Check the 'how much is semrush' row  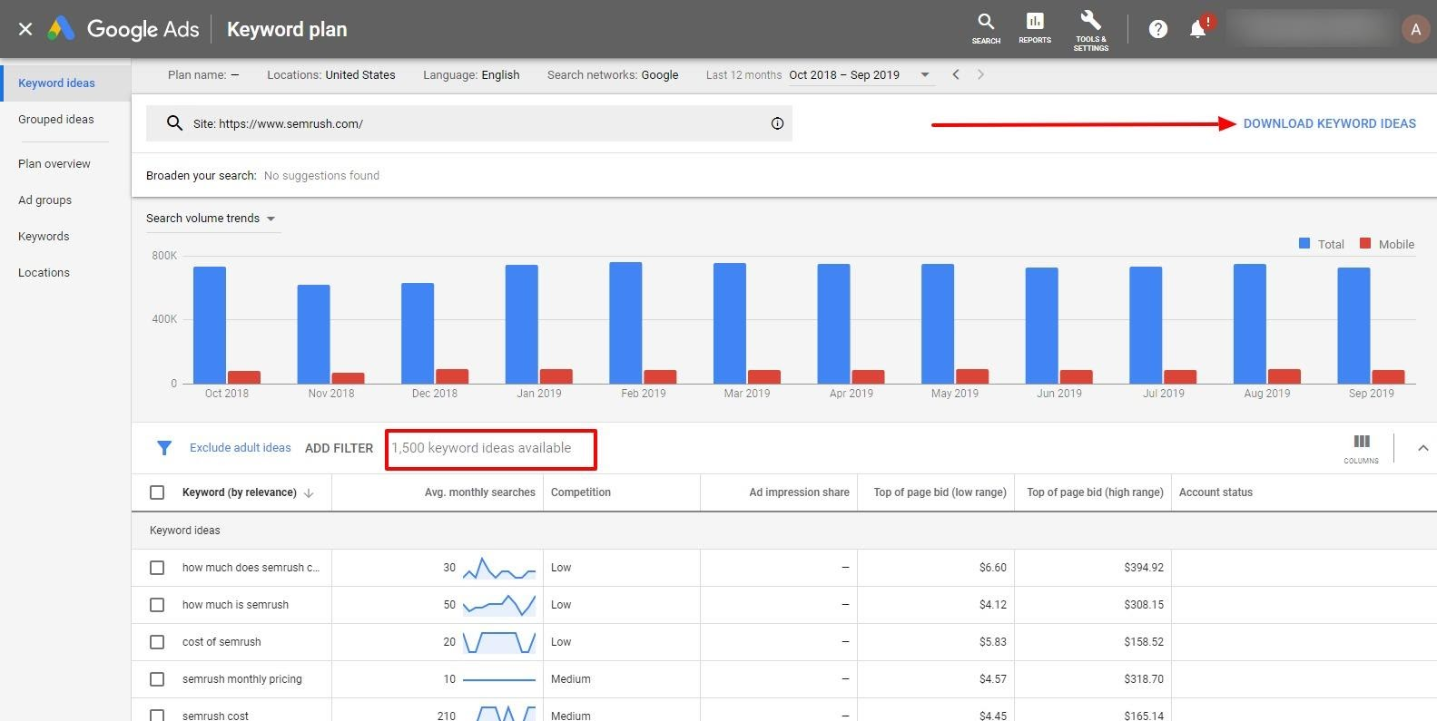157,605
